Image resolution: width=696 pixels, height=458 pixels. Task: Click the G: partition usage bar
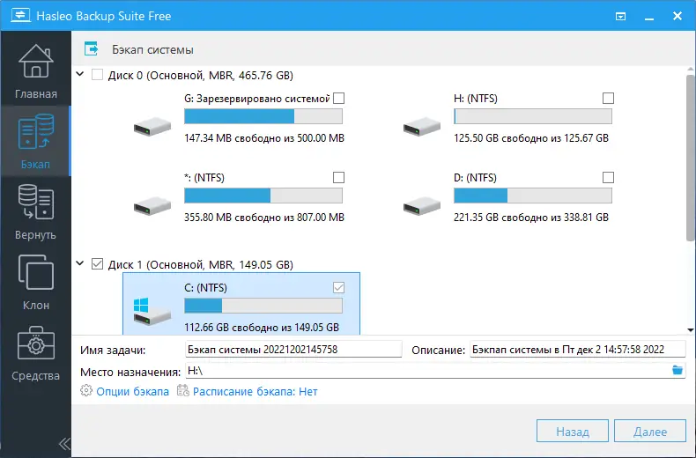(263, 116)
